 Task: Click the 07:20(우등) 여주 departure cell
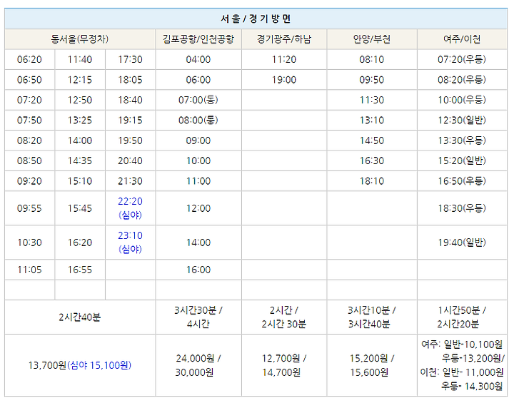pyautogui.click(x=462, y=59)
